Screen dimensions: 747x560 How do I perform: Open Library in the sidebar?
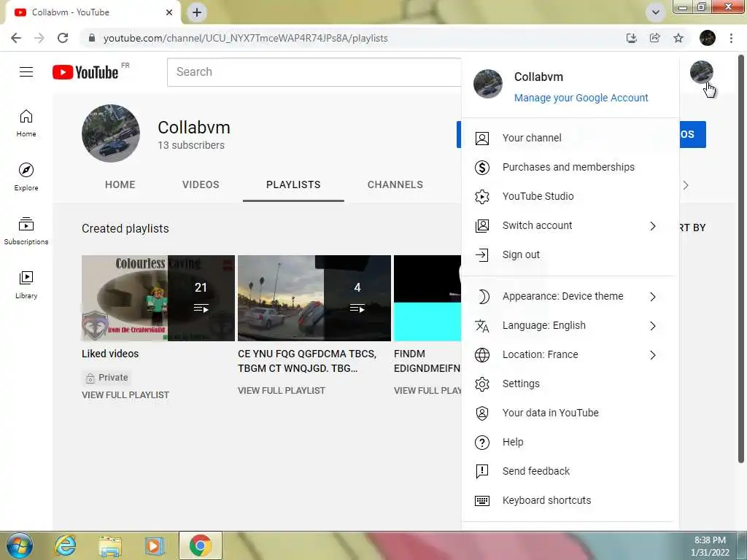(x=26, y=285)
